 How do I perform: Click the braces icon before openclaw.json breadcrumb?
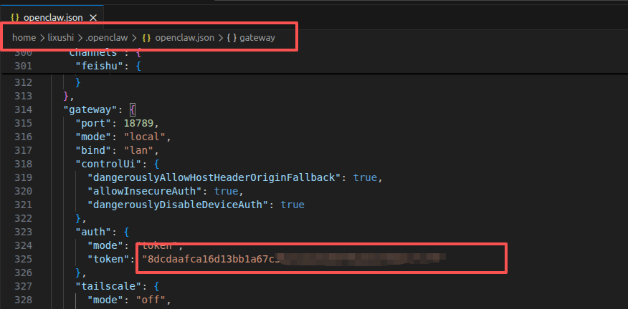(146, 38)
